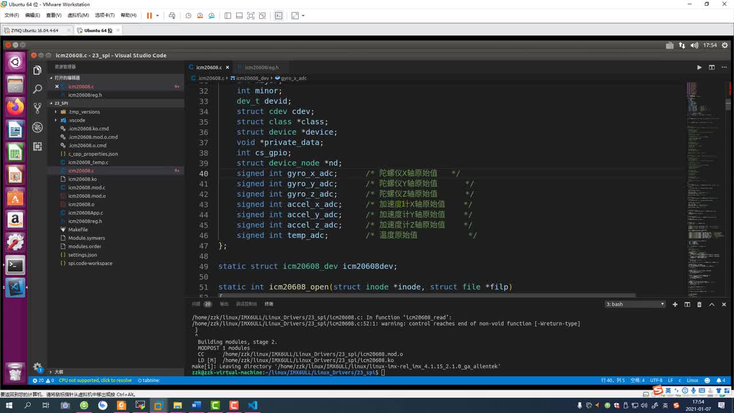This screenshot has width=734, height=413.
Task: Click VMware enter full screen icon
Action: (251, 15)
